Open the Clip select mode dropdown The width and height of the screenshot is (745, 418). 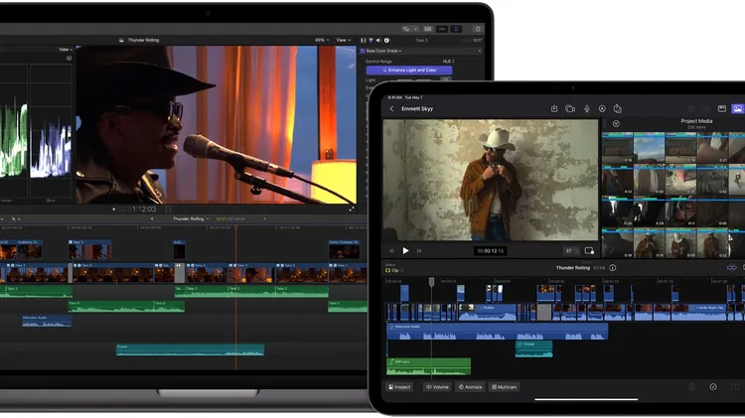click(x=394, y=270)
